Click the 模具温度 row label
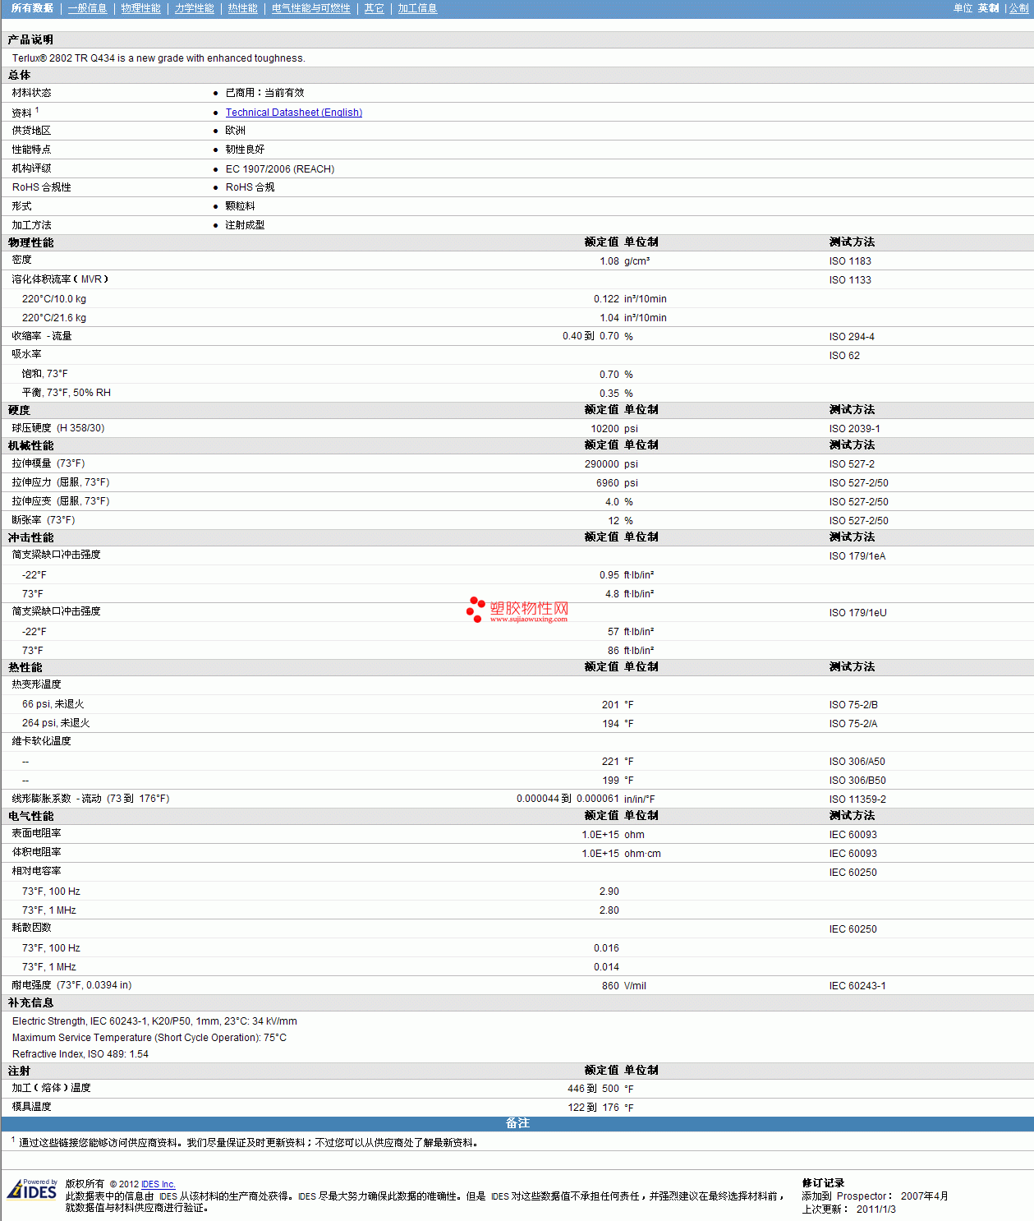1034x1221 pixels. click(x=31, y=1107)
